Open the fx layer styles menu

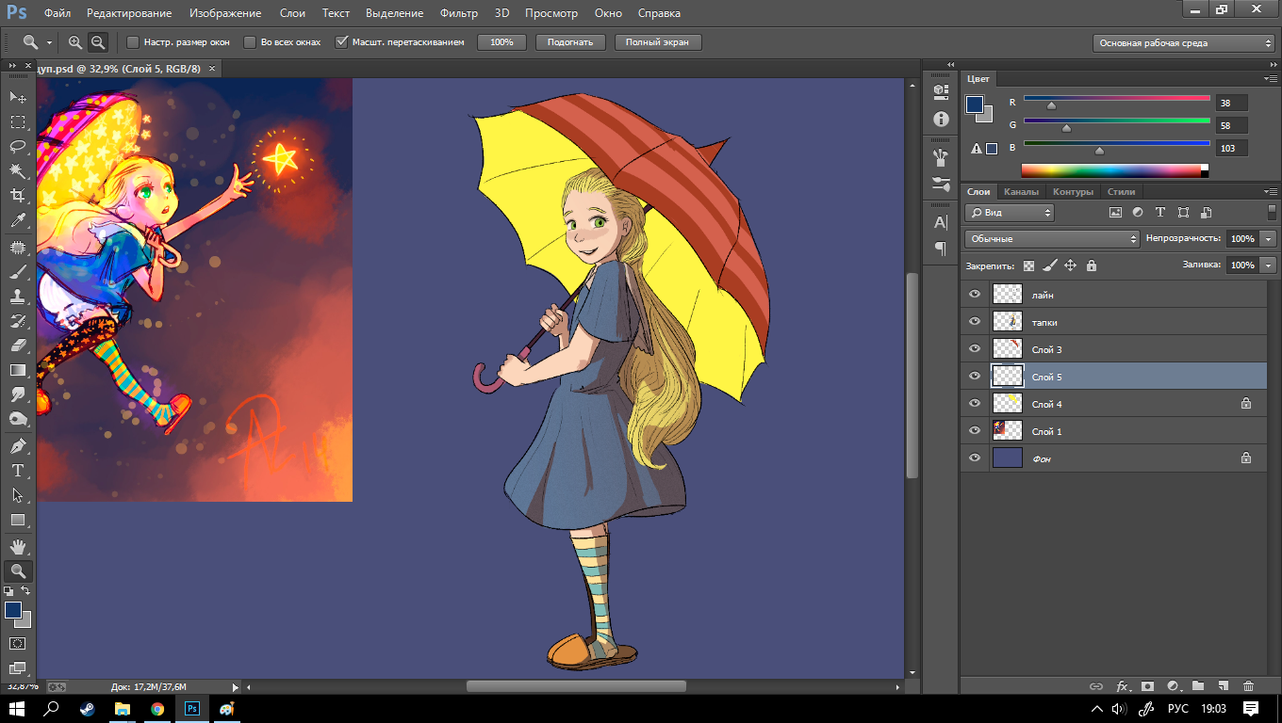tap(1123, 686)
